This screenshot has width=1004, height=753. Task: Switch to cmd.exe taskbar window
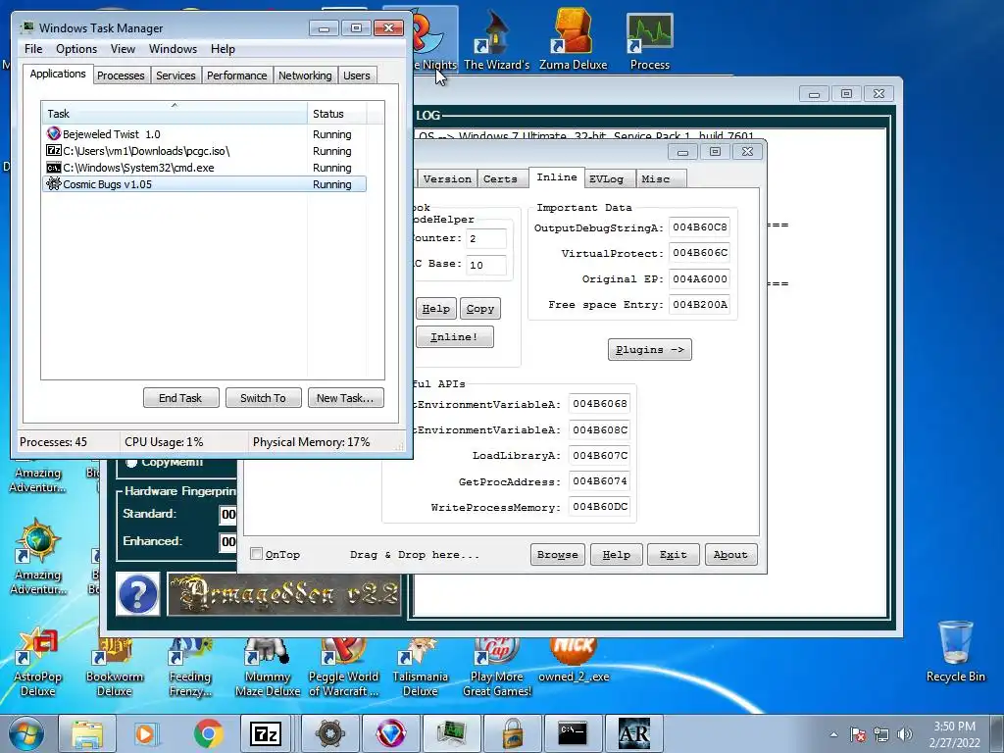point(573,733)
